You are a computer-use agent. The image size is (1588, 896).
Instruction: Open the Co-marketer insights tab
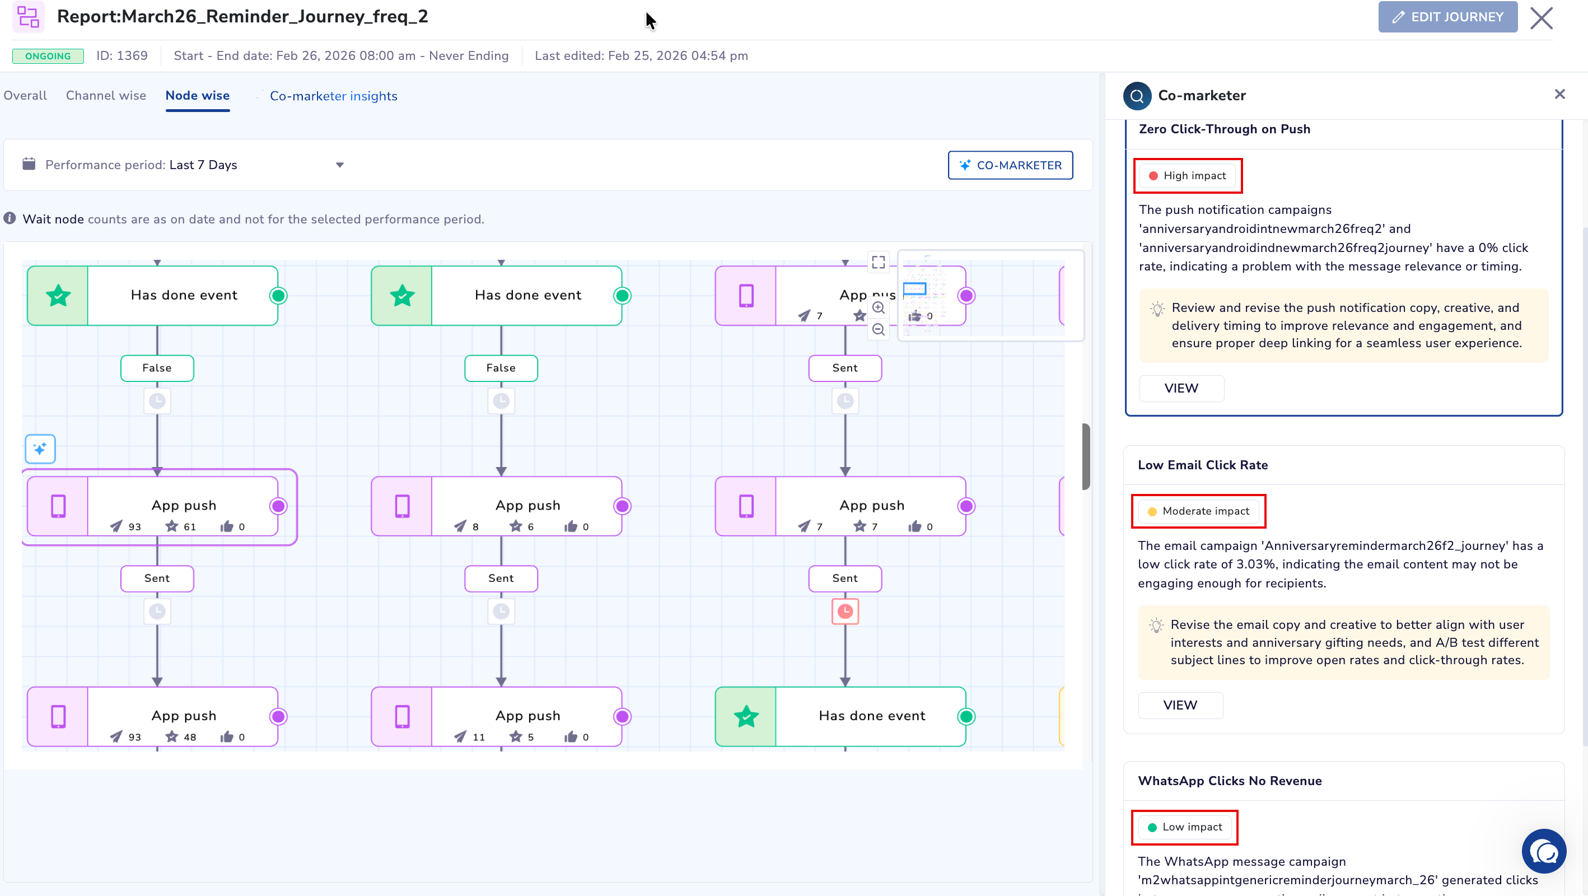coord(334,96)
